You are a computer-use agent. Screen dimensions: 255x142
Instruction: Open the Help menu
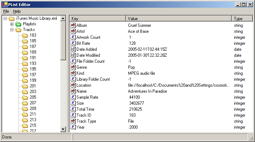(x=17, y=11)
